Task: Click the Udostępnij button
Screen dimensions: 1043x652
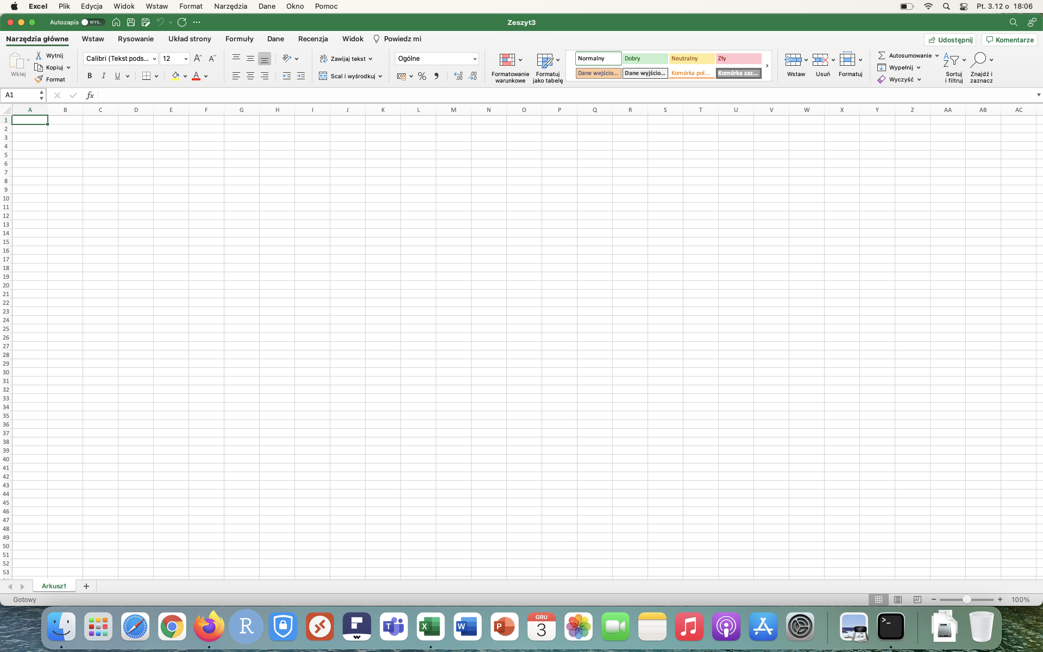Action: click(950, 40)
